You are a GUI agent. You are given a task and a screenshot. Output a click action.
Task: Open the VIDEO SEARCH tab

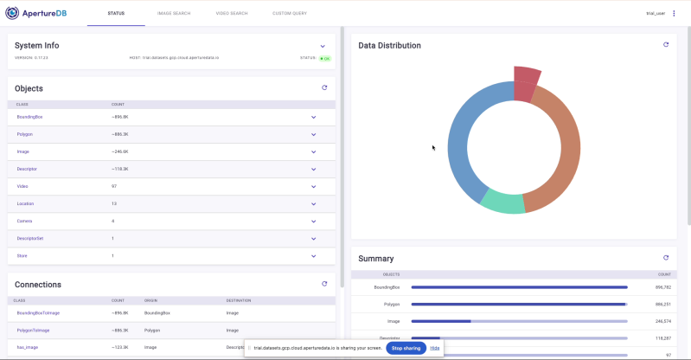[232, 13]
